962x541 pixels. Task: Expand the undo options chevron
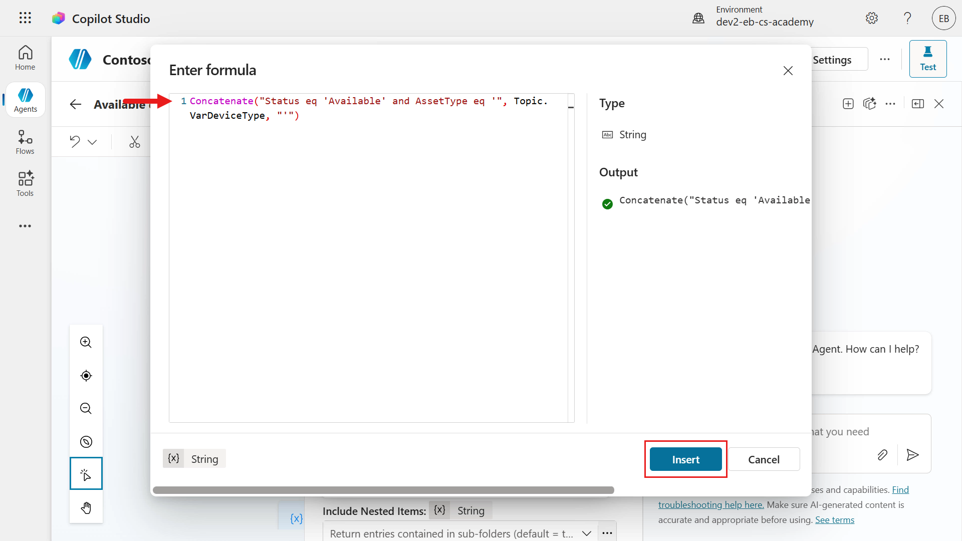click(92, 142)
